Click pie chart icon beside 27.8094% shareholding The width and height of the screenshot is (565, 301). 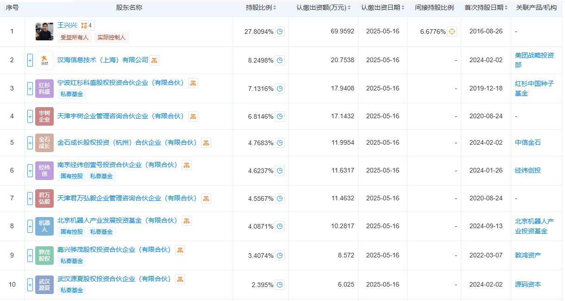[280, 32]
